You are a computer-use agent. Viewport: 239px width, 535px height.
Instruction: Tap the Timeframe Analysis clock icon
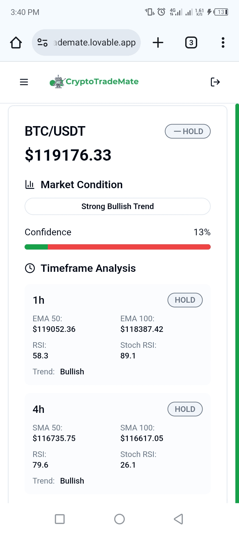click(x=30, y=268)
